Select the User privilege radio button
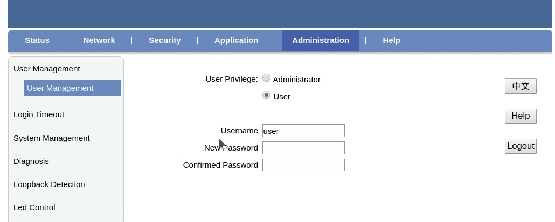This screenshot has height=222, width=555. [x=266, y=96]
